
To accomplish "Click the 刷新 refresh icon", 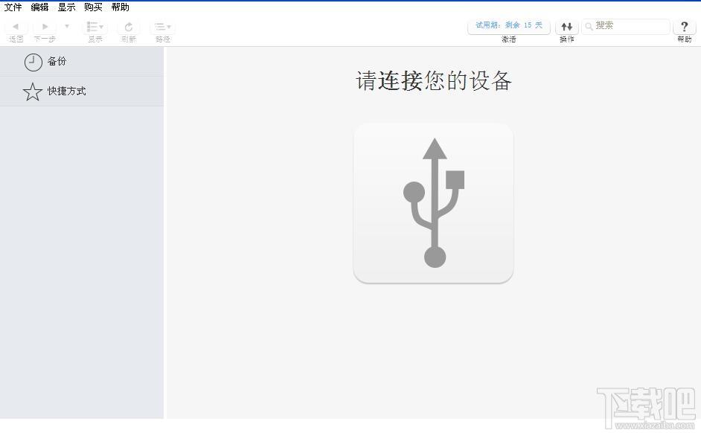I will (x=129, y=27).
